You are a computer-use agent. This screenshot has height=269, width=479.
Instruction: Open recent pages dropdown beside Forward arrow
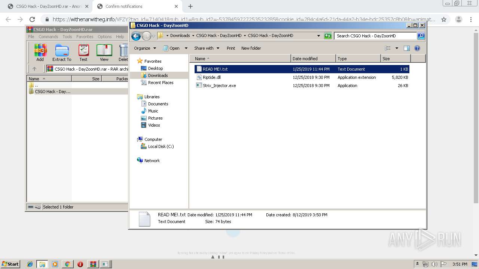[x=153, y=36]
